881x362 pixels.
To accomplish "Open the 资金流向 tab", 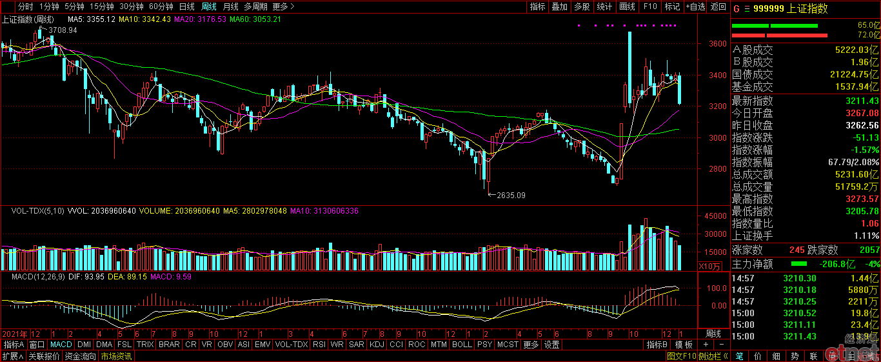I will [x=80, y=356].
